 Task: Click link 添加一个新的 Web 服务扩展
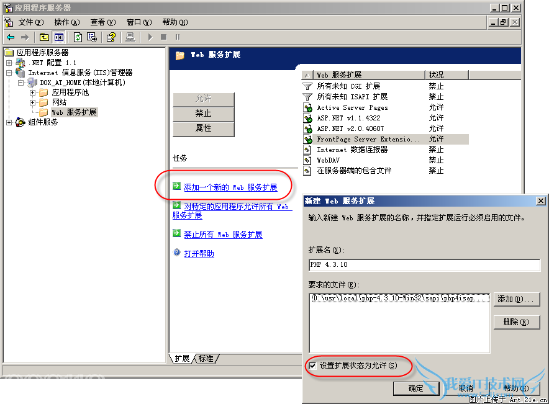(x=230, y=187)
